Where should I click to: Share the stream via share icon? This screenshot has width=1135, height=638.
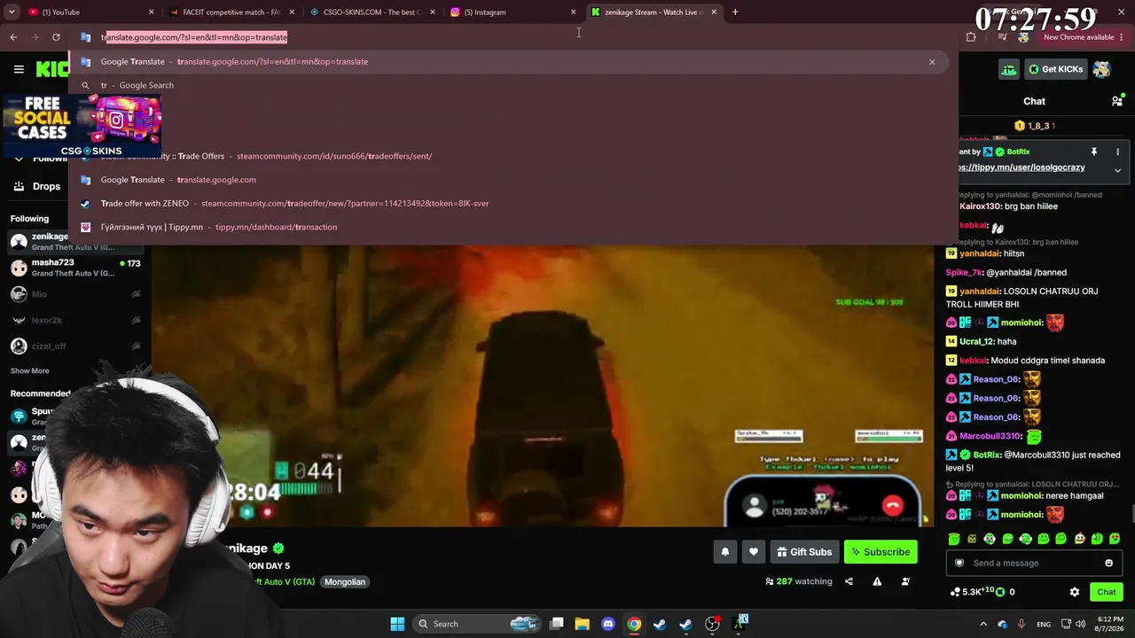coord(849,581)
